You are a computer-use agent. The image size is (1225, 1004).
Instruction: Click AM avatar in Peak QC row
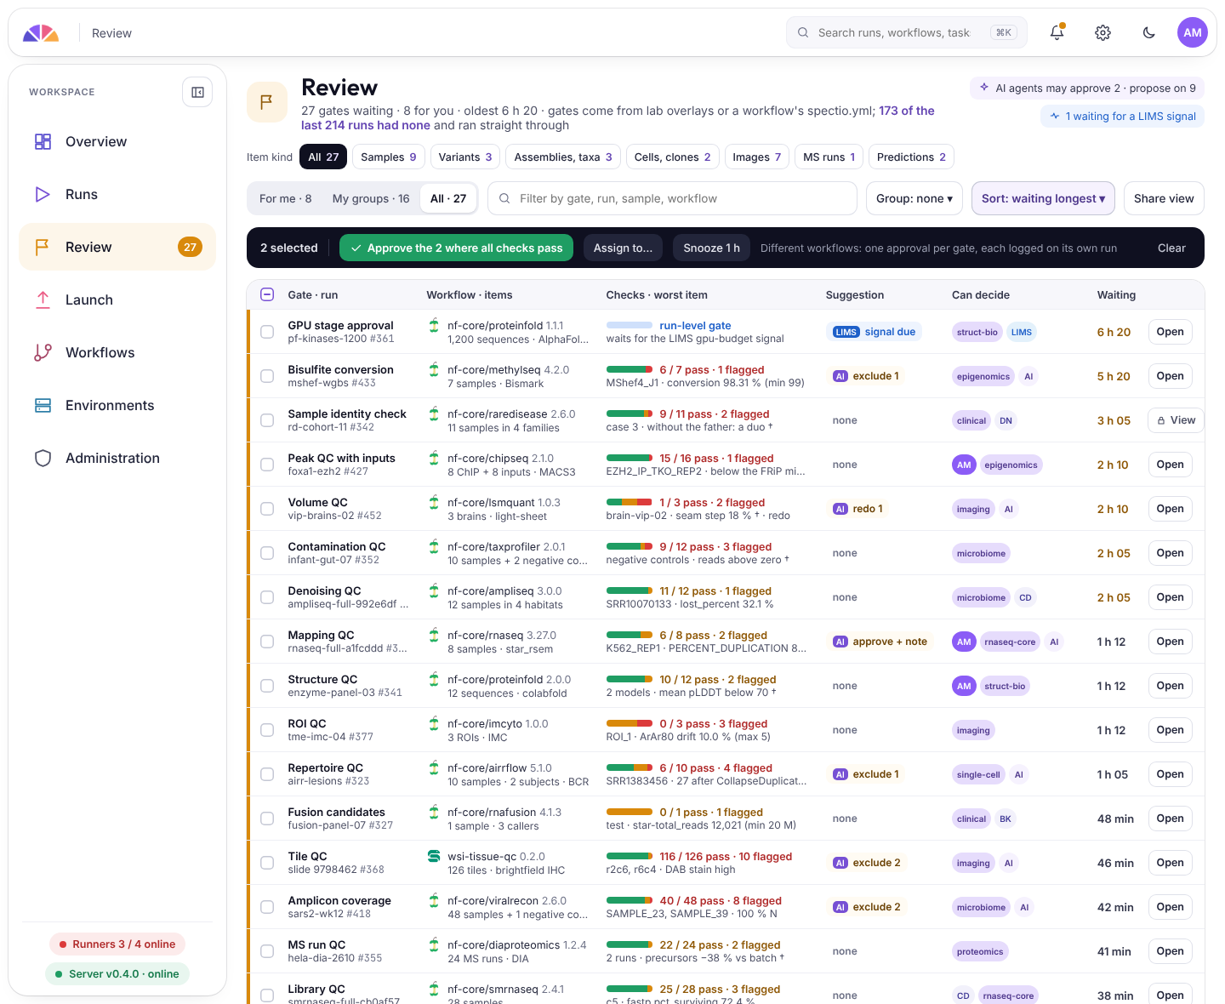click(964, 465)
